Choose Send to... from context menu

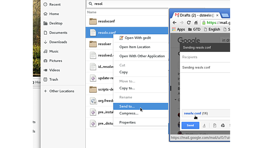127,106
